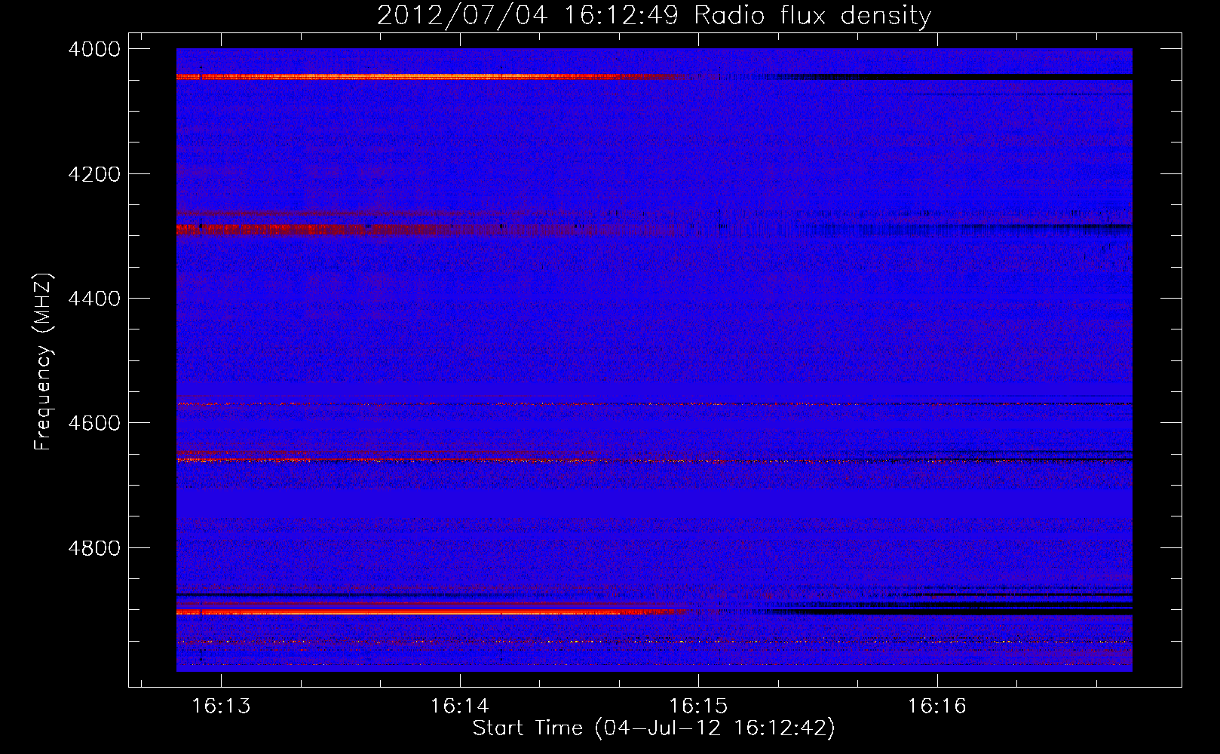This screenshot has width=1220, height=754.
Task: Click the 4800 frequency tick label
Action: (x=94, y=547)
